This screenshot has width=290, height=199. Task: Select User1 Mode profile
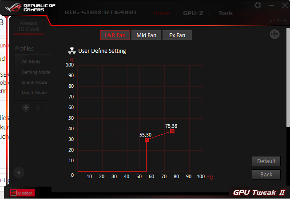point(34,92)
